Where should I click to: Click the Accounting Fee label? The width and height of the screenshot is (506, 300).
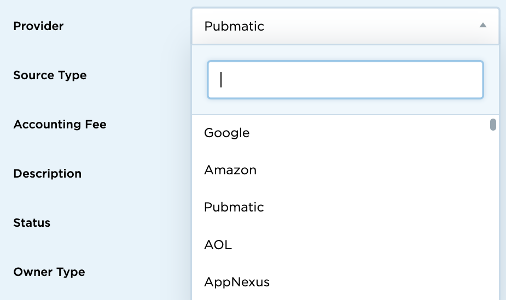pyautogui.click(x=60, y=124)
